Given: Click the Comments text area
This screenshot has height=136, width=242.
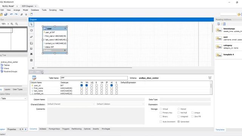Looking at the screenshot, I should point(96,116).
